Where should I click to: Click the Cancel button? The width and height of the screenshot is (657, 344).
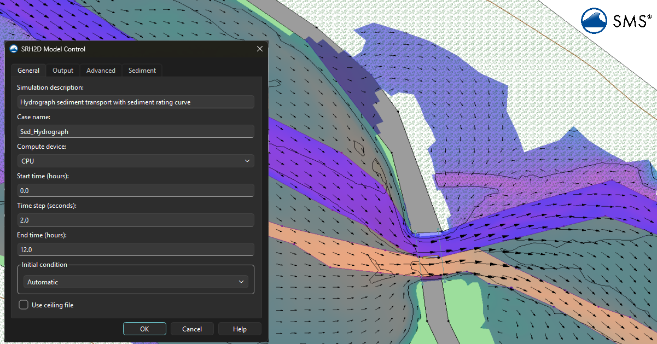192,329
